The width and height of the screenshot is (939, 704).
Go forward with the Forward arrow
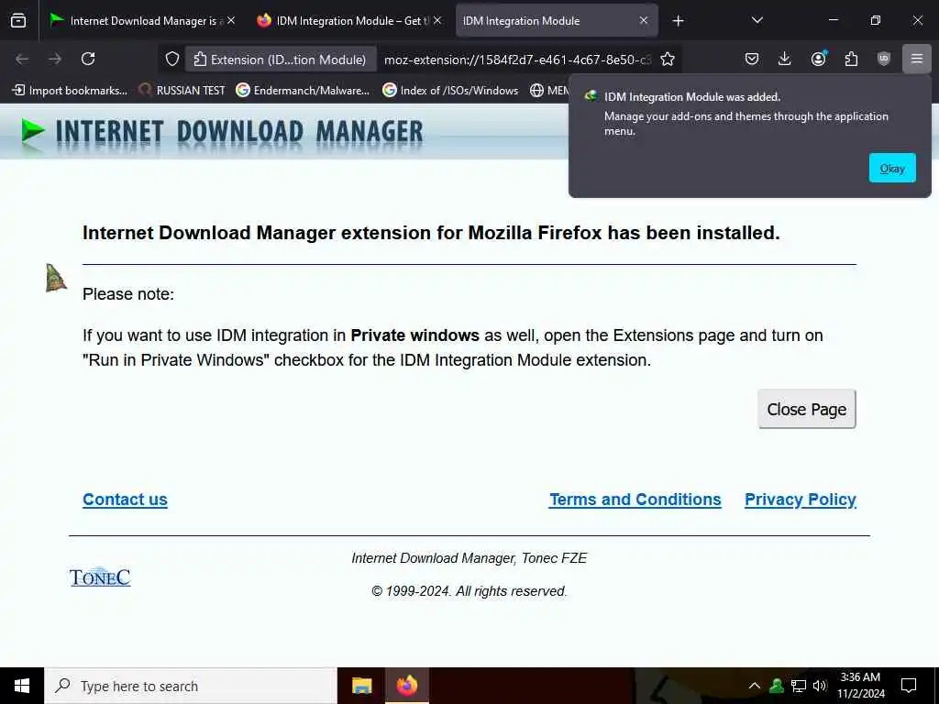point(55,59)
